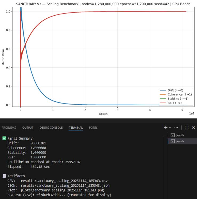The height and width of the screenshot is (199, 197).
Task: Click the 'Drift (↓→0)' legend label
Action: (175, 90)
